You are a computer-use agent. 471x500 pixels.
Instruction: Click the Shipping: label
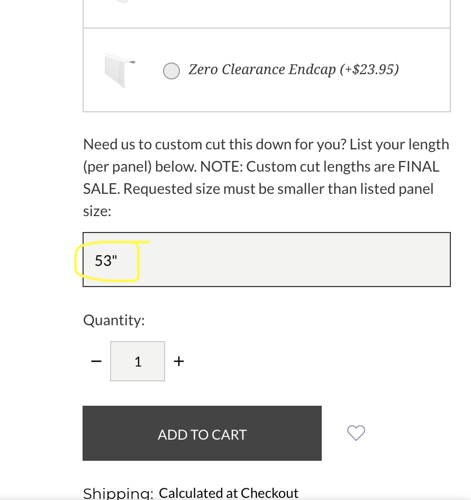(118, 493)
